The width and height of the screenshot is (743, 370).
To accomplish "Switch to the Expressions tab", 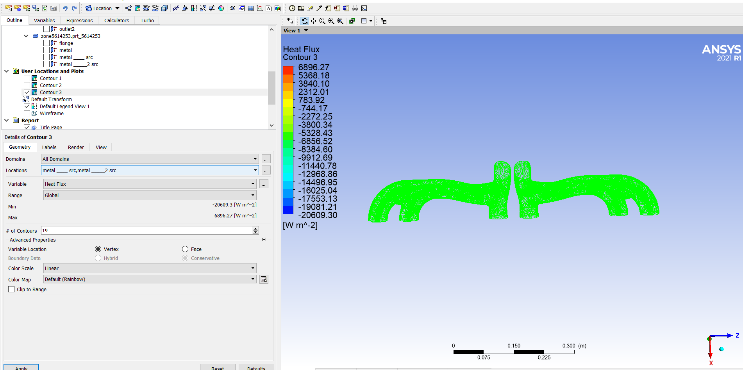I will [x=79, y=20].
